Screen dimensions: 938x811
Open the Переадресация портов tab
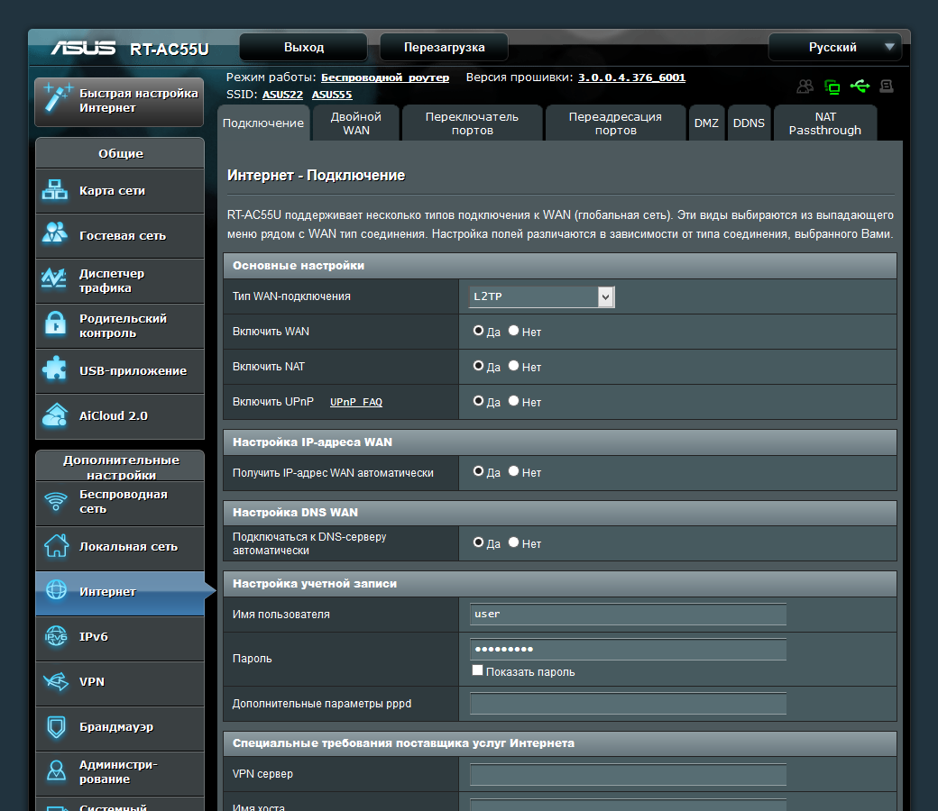615,123
